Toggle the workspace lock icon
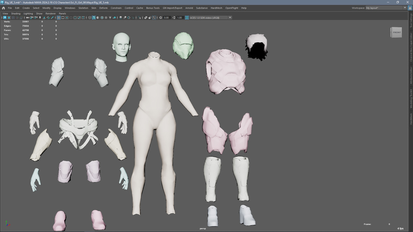 coord(409,8)
